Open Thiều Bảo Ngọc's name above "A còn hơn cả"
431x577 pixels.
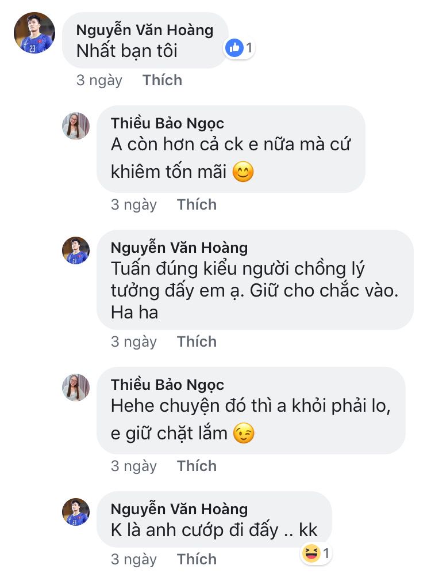click(x=167, y=123)
